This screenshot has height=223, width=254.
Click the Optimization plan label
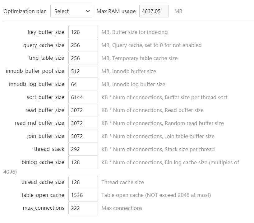25,11
